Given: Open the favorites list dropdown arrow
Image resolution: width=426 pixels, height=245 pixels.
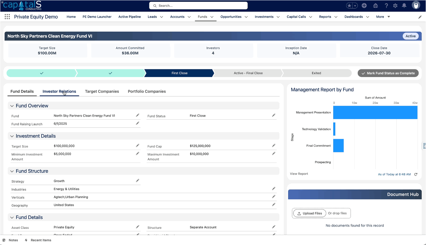Looking at the screenshot, I should point(355,6).
